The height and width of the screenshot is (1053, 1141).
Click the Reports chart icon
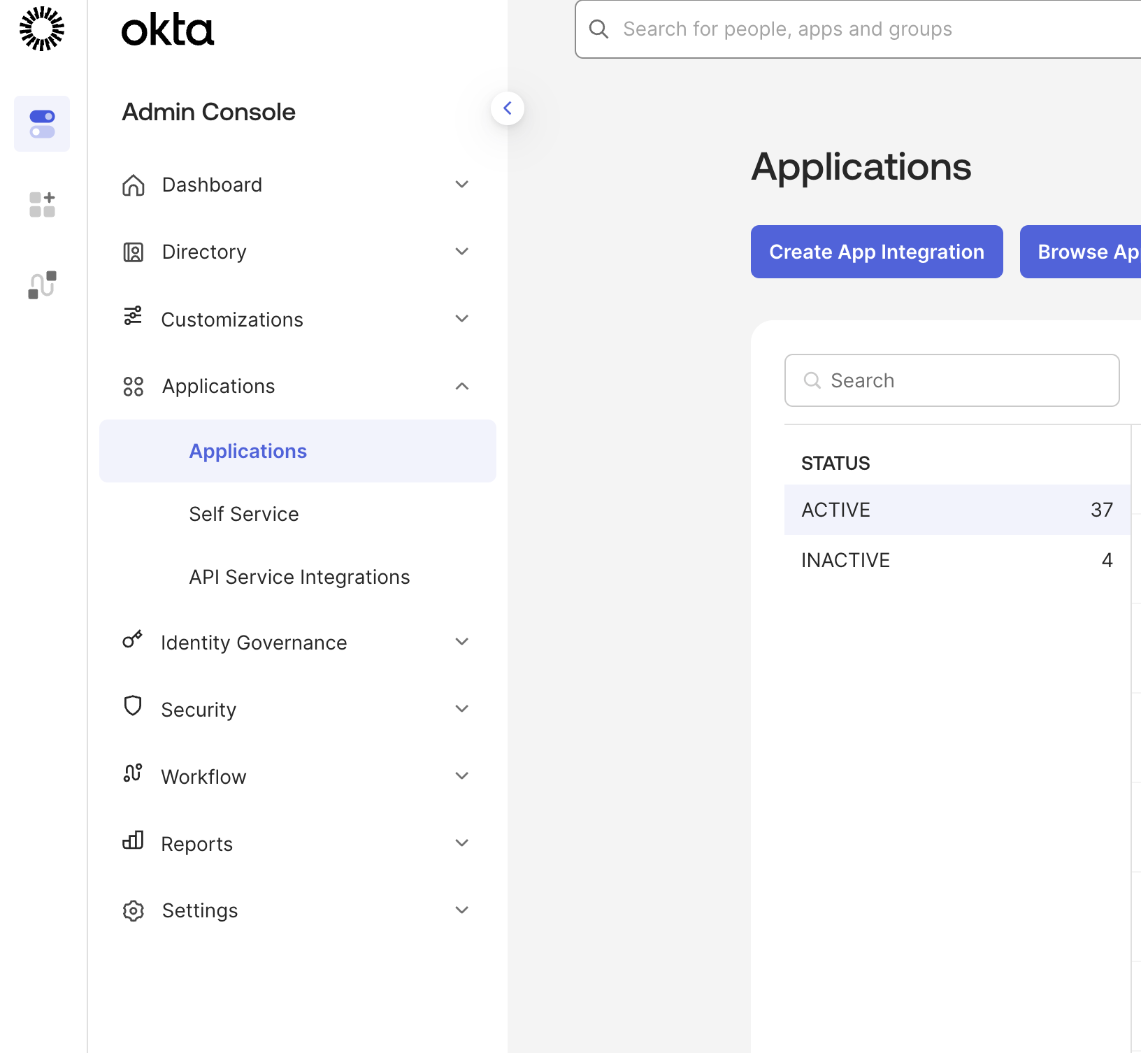pos(132,843)
